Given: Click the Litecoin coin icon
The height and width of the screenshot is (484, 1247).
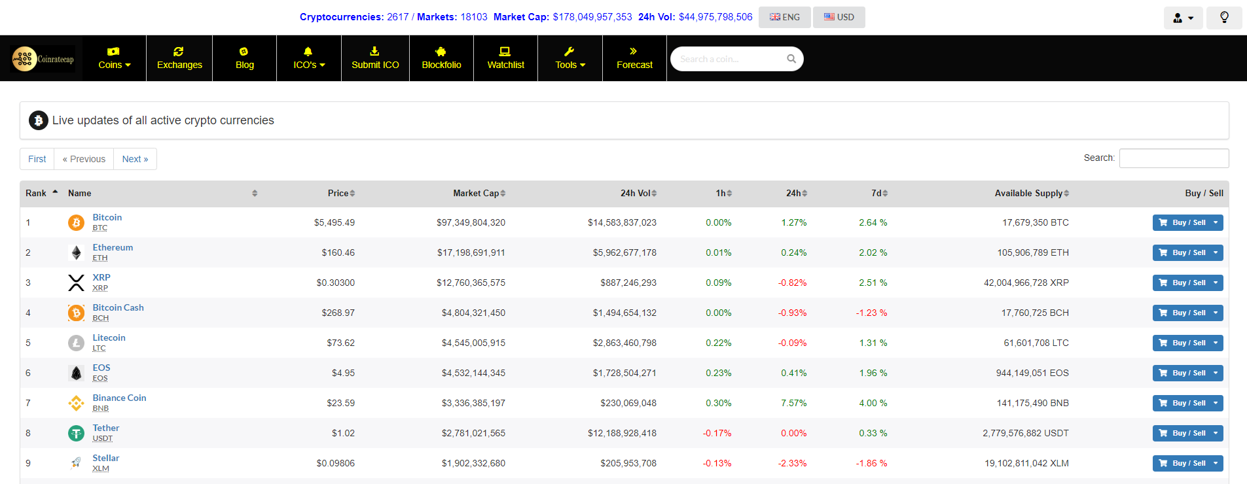Looking at the screenshot, I should pos(77,343).
